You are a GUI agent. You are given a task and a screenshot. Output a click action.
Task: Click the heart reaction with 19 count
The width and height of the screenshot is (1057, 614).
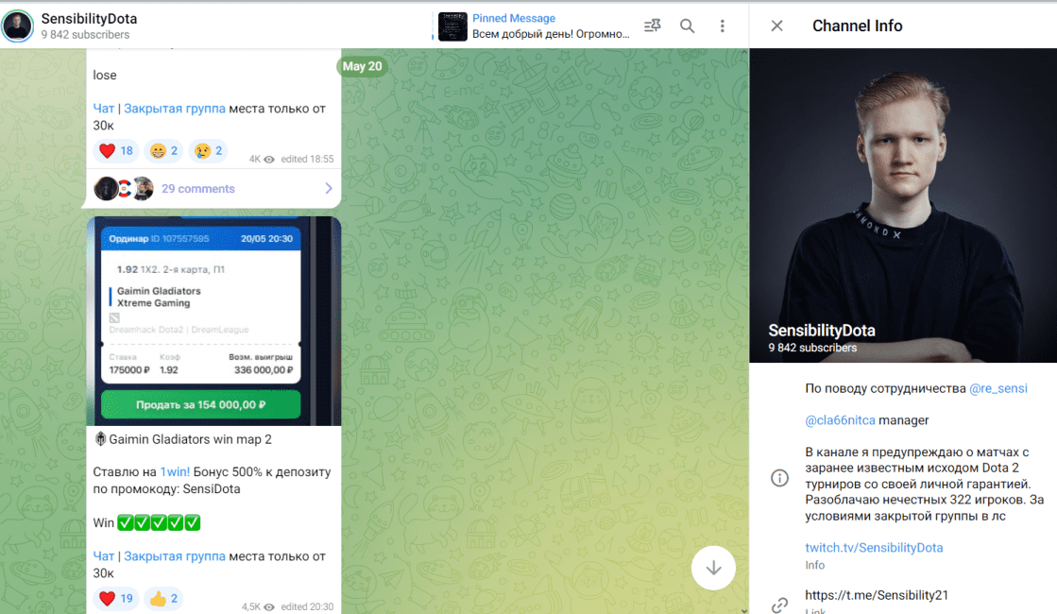116,599
